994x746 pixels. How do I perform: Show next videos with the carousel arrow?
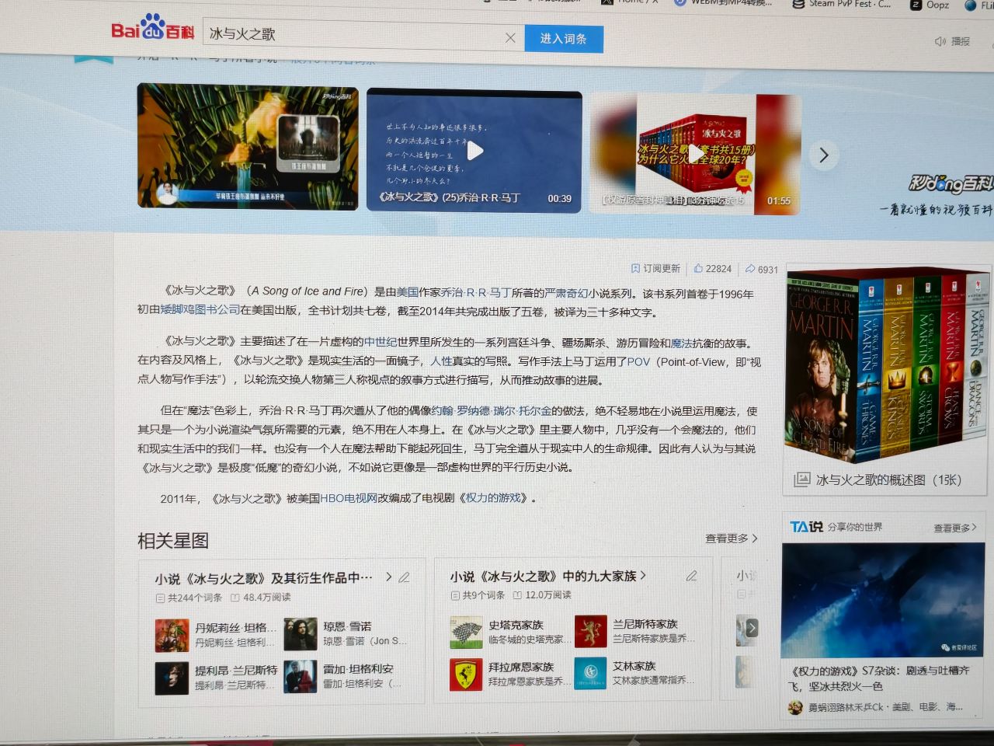824,155
